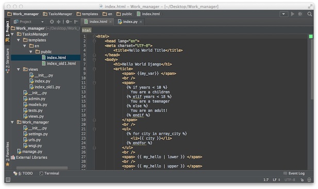Click the read-only lock icon in status bar
This screenshot has height=189, width=318.
pyautogui.click(x=302, y=180)
